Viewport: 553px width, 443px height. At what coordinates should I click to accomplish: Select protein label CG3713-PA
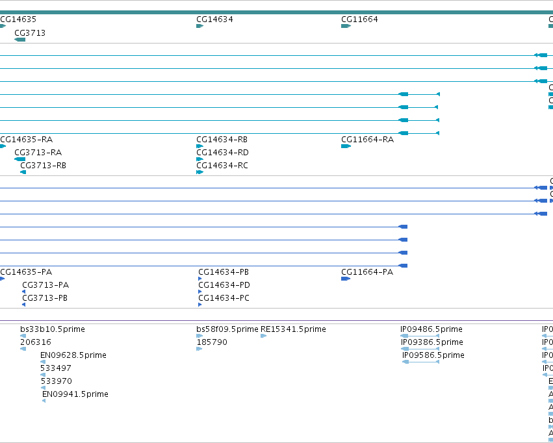click(45, 285)
